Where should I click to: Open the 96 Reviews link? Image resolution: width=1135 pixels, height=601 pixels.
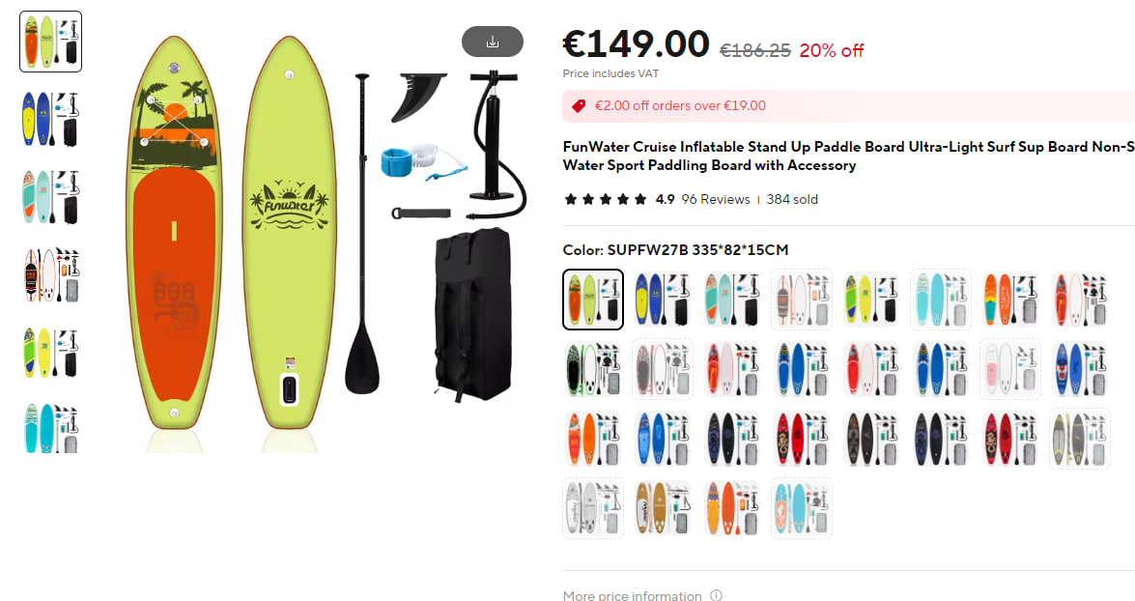pyautogui.click(x=715, y=199)
